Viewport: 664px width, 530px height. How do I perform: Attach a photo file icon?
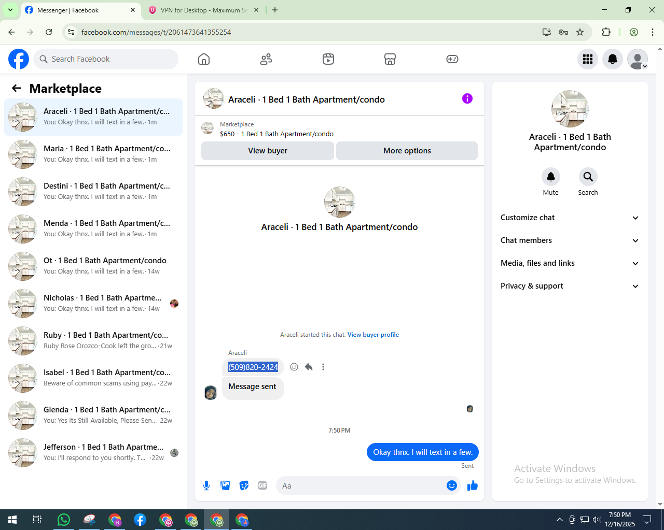click(x=225, y=485)
